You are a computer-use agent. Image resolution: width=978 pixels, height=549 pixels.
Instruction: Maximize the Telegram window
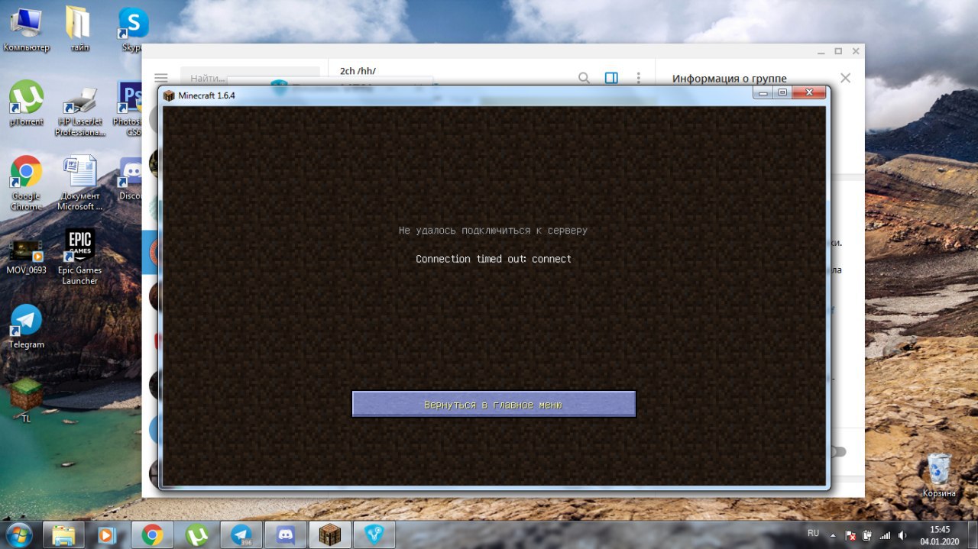pyautogui.click(x=838, y=51)
